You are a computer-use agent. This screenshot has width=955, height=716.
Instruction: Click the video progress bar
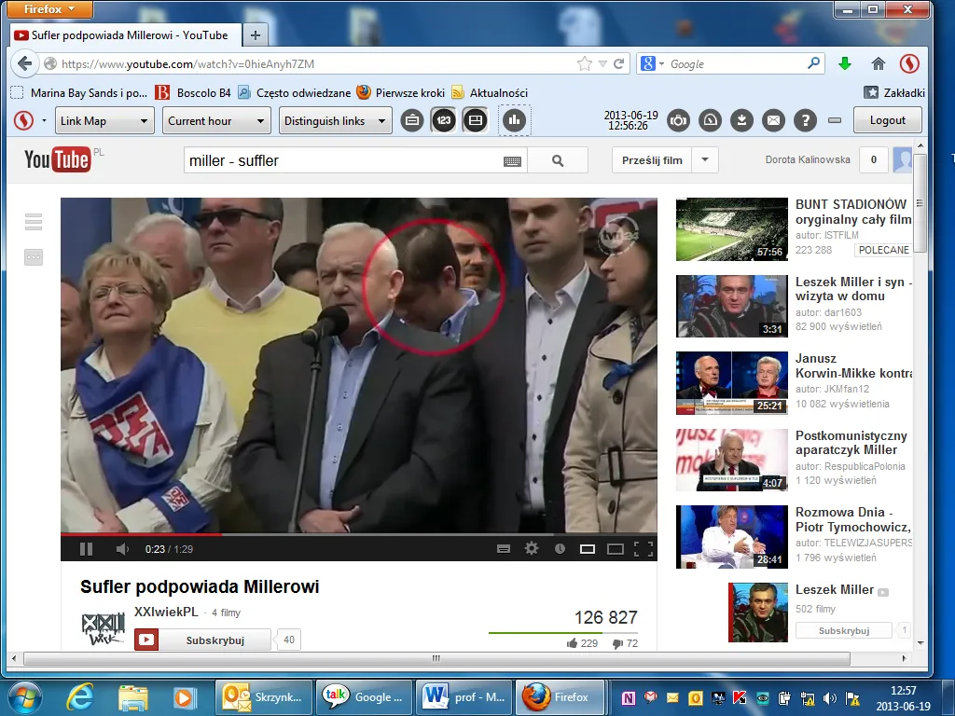coord(373,535)
